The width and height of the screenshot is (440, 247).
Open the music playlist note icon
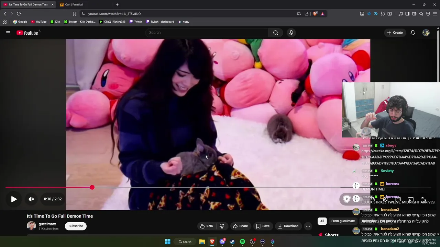pyautogui.click(x=400, y=14)
